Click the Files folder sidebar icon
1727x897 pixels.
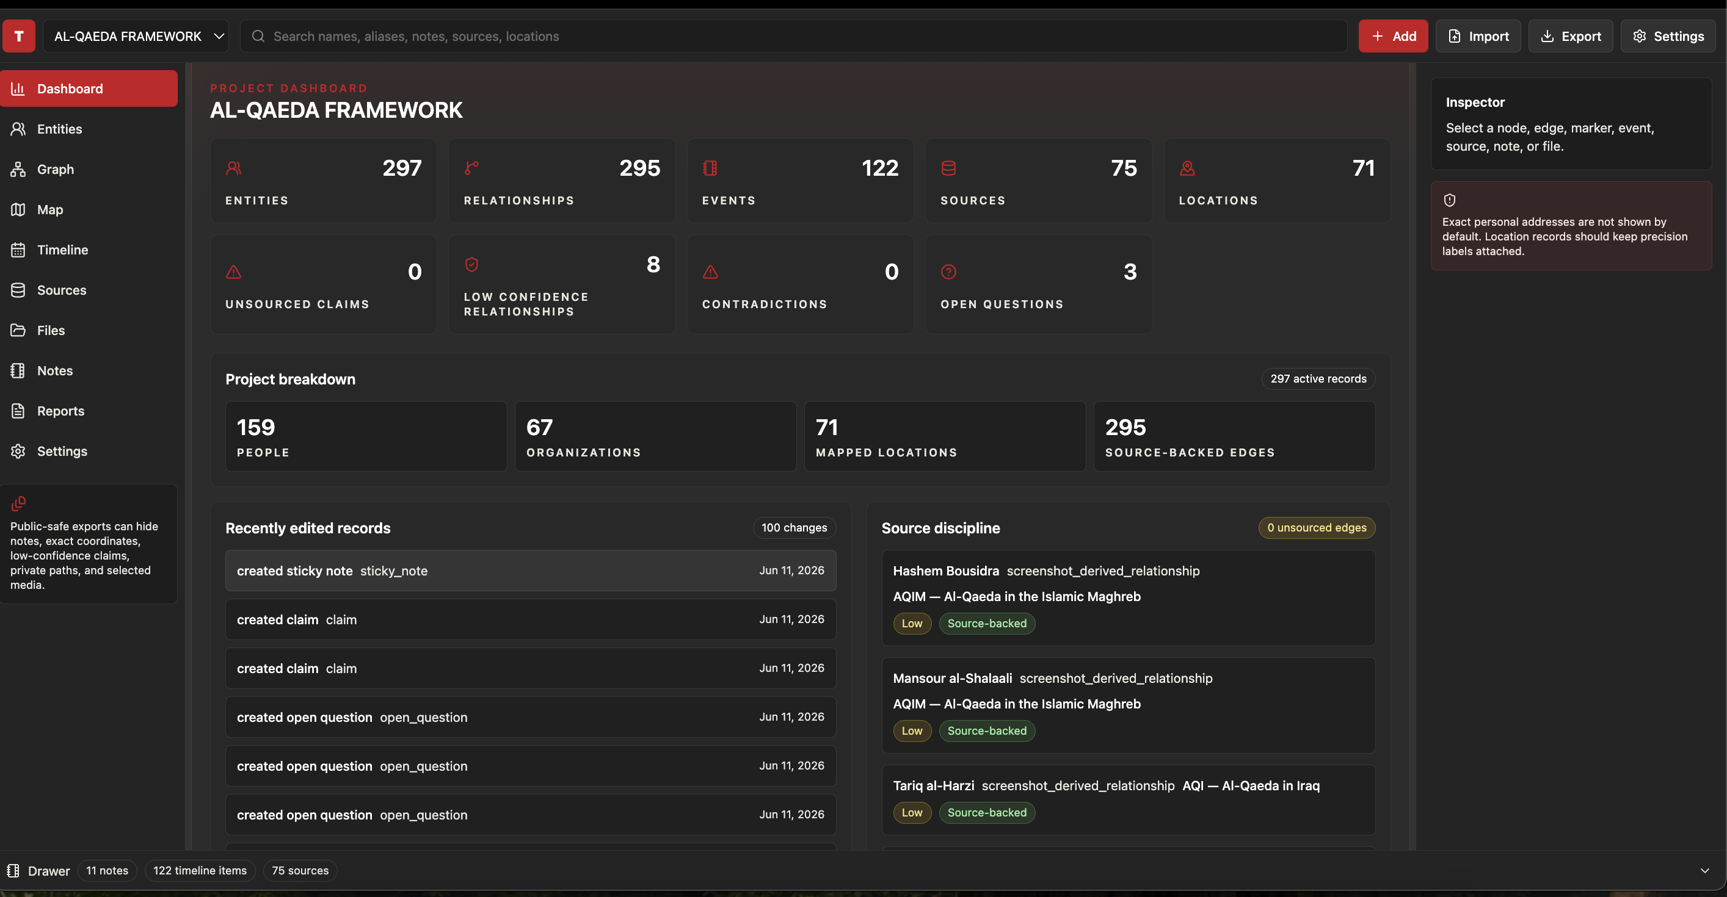[x=18, y=330]
